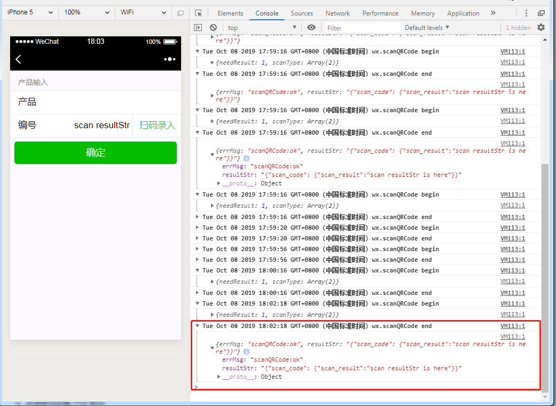Toggle the live expression eye icon
This screenshot has width=556, height=406.
[x=311, y=27]
